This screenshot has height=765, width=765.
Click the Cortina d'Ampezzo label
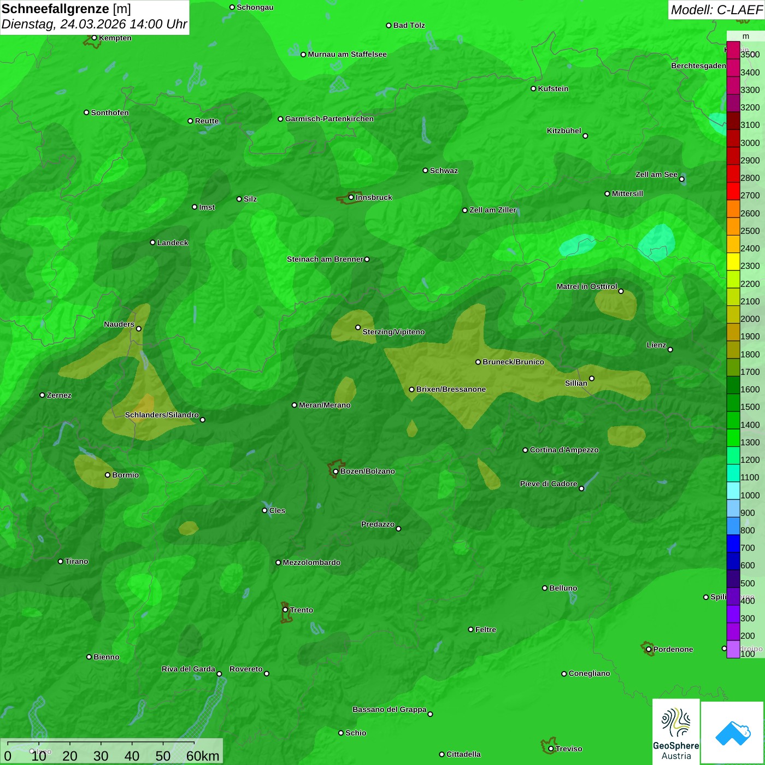(x=564, y=450)
